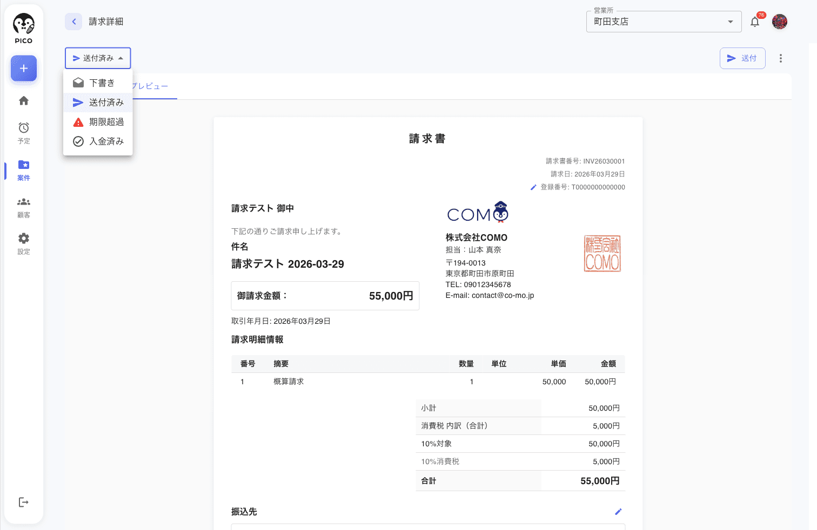Edit 振込先 with pencil icon
The image size is (817, 530).
618,512
